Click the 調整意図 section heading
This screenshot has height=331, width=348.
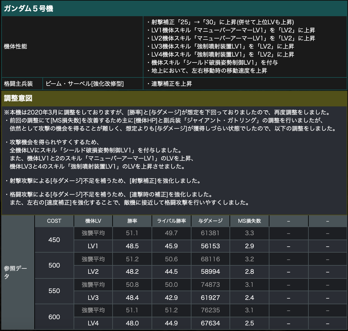point(18,98)
